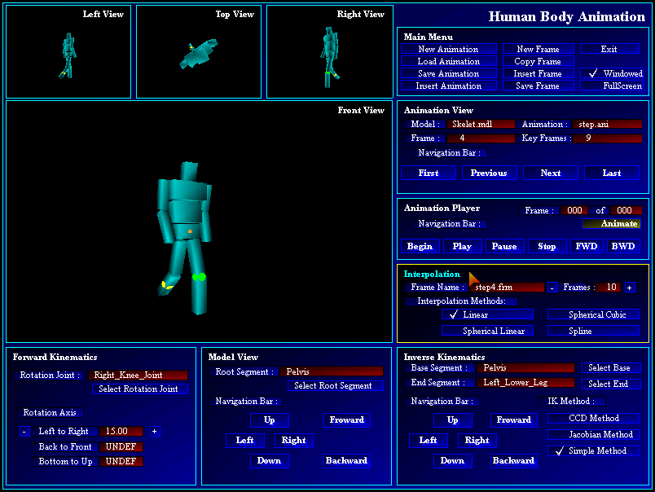Open Select Rotation Joint chooser
655x492 pixels.
(x=139, y=389)
